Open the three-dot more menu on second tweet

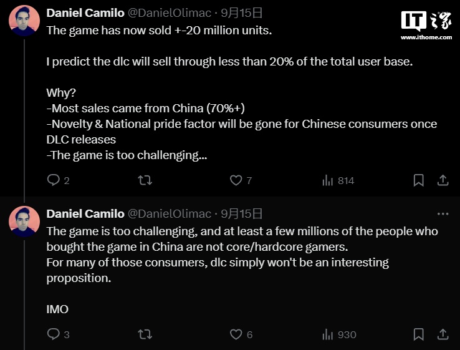[x=443, y=214]
